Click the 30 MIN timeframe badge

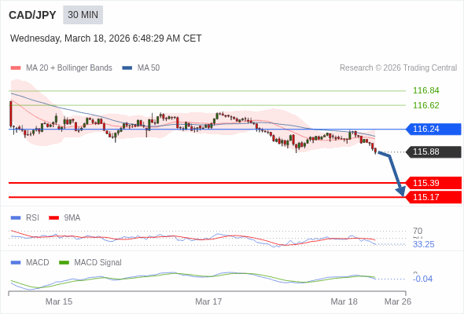(83, 15)
